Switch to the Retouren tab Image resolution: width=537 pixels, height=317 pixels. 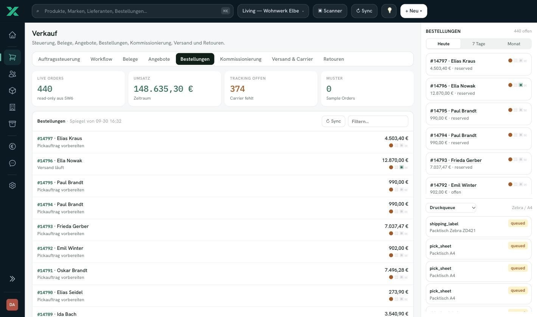click(x=334, y=59)
